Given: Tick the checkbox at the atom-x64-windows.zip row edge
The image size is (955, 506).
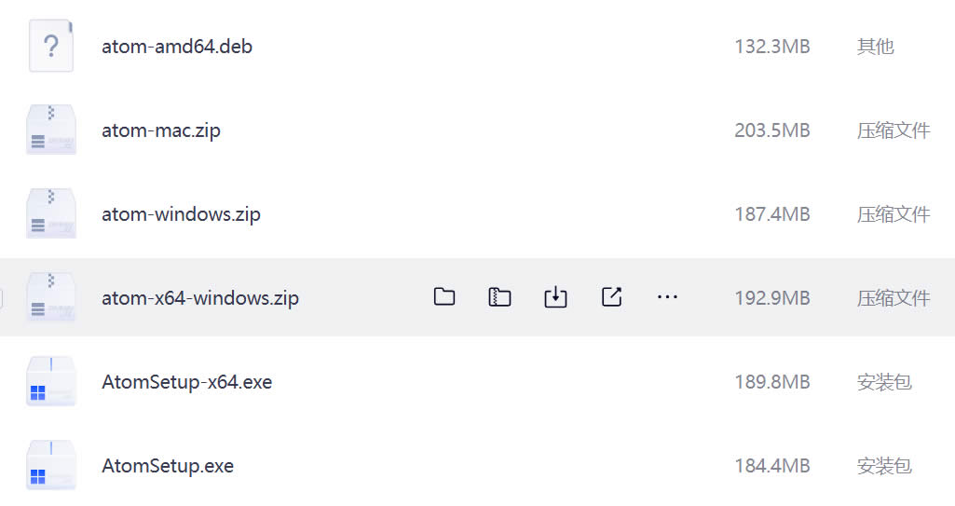Looking at the screenshot, I should click(x=2, y=298).
